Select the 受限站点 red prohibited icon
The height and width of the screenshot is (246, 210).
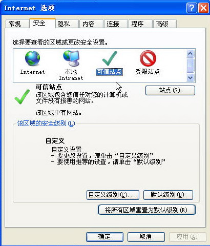click(x=148, y=58)
